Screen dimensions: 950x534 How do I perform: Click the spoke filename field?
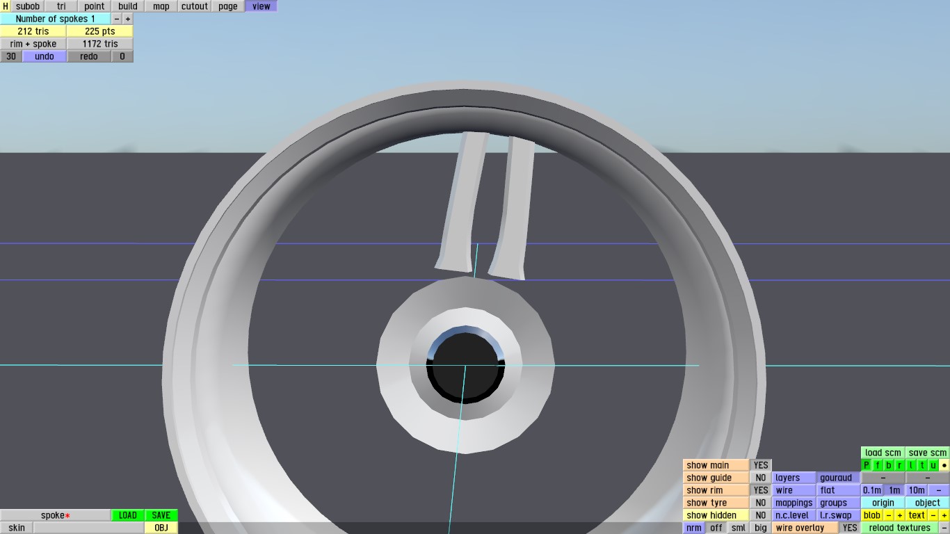pos(56,515)
